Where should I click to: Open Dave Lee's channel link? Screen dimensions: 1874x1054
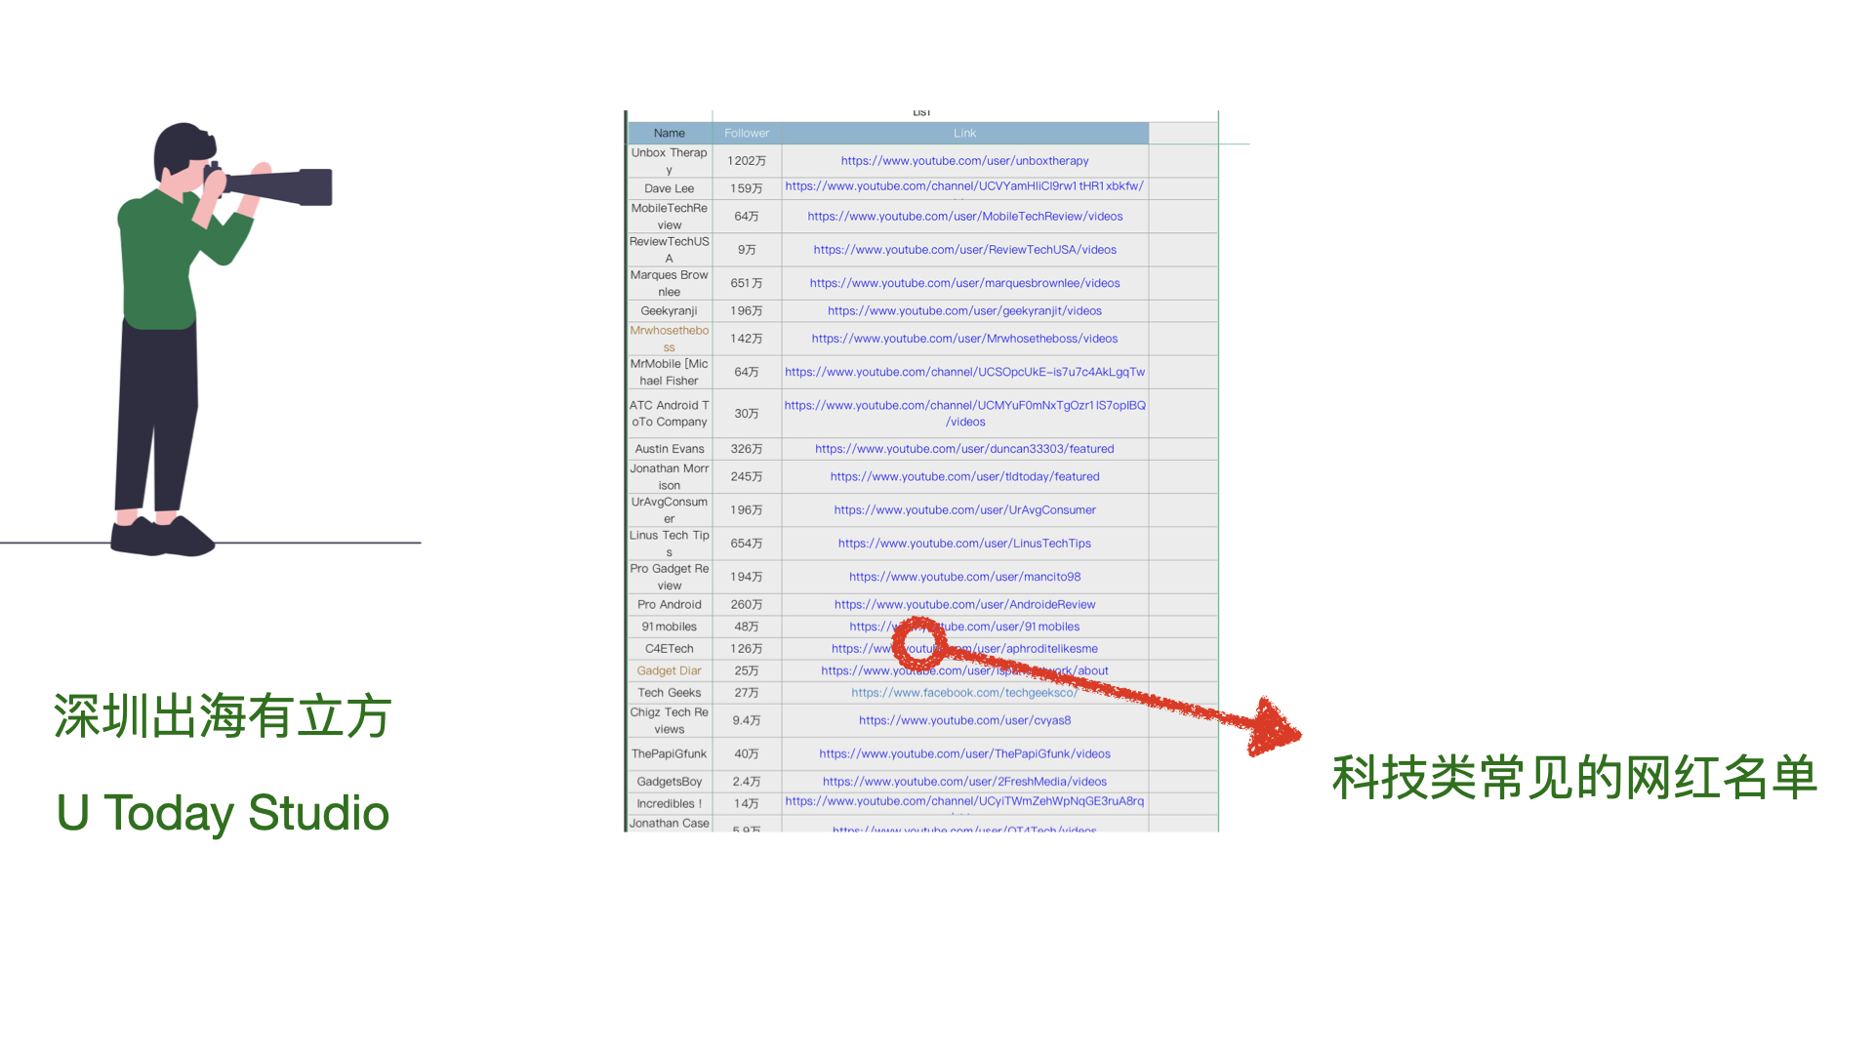coord(964,186)
